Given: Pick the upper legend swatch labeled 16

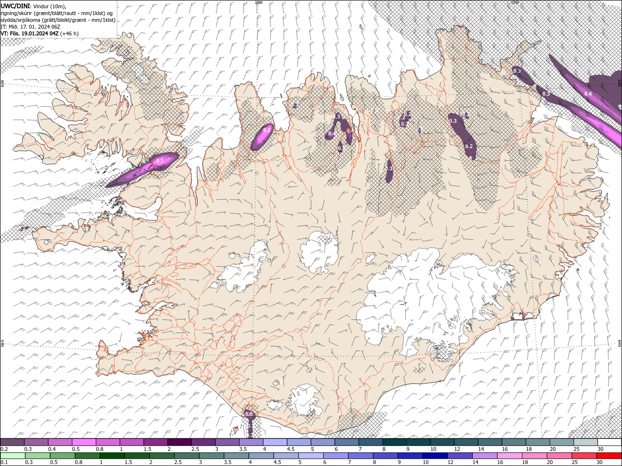Looking at the screenshot, I should (x=514, y=442).
